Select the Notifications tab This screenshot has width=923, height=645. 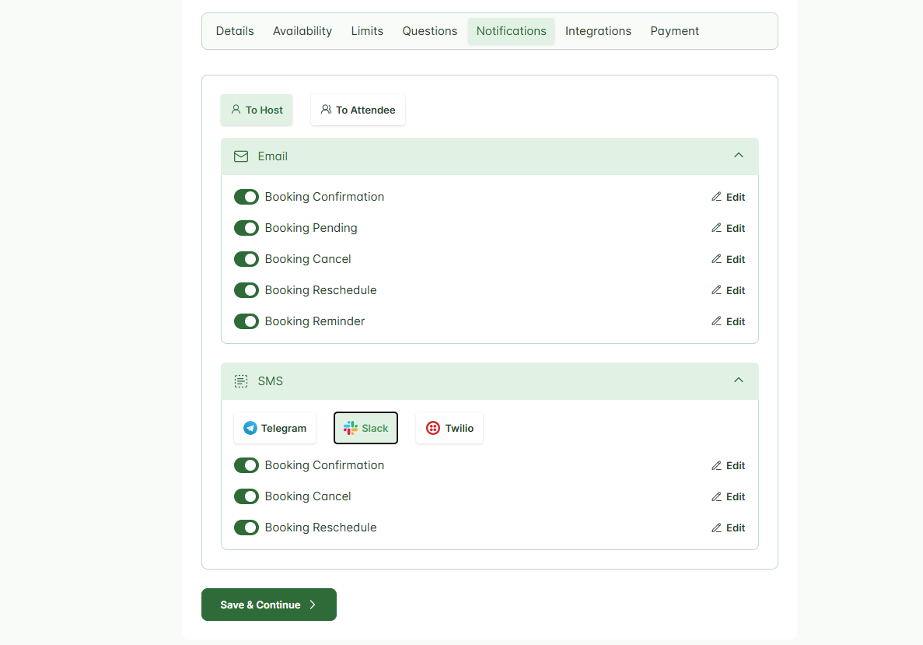511,31
